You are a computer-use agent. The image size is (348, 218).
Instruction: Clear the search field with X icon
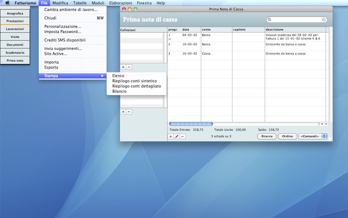tap(324, 20)
